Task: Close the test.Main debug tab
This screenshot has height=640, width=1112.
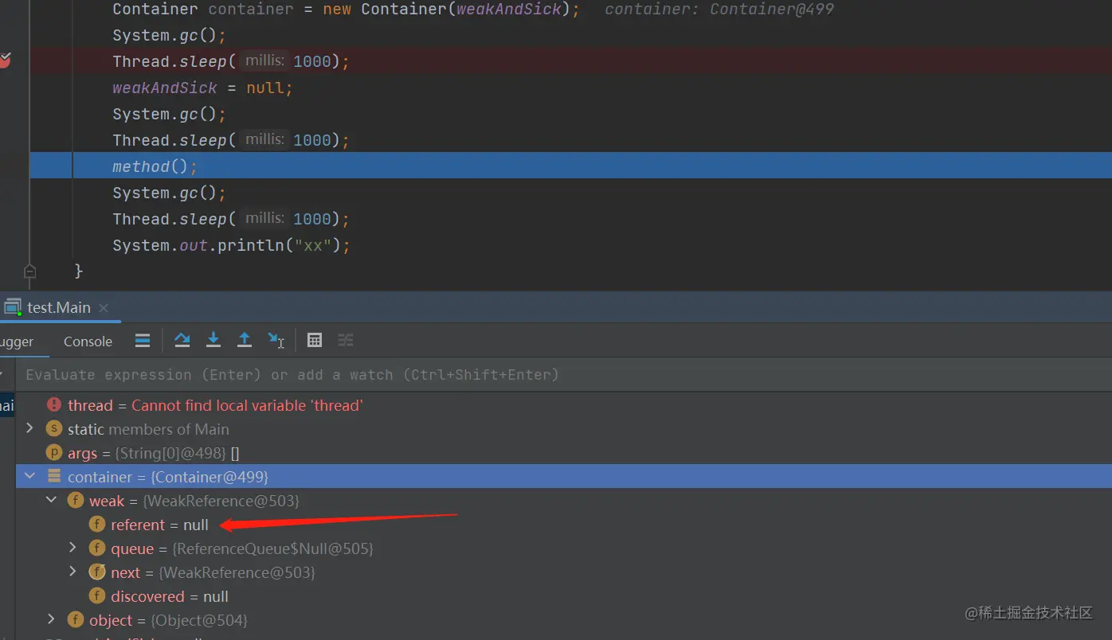Action: [x=104, y=308]
